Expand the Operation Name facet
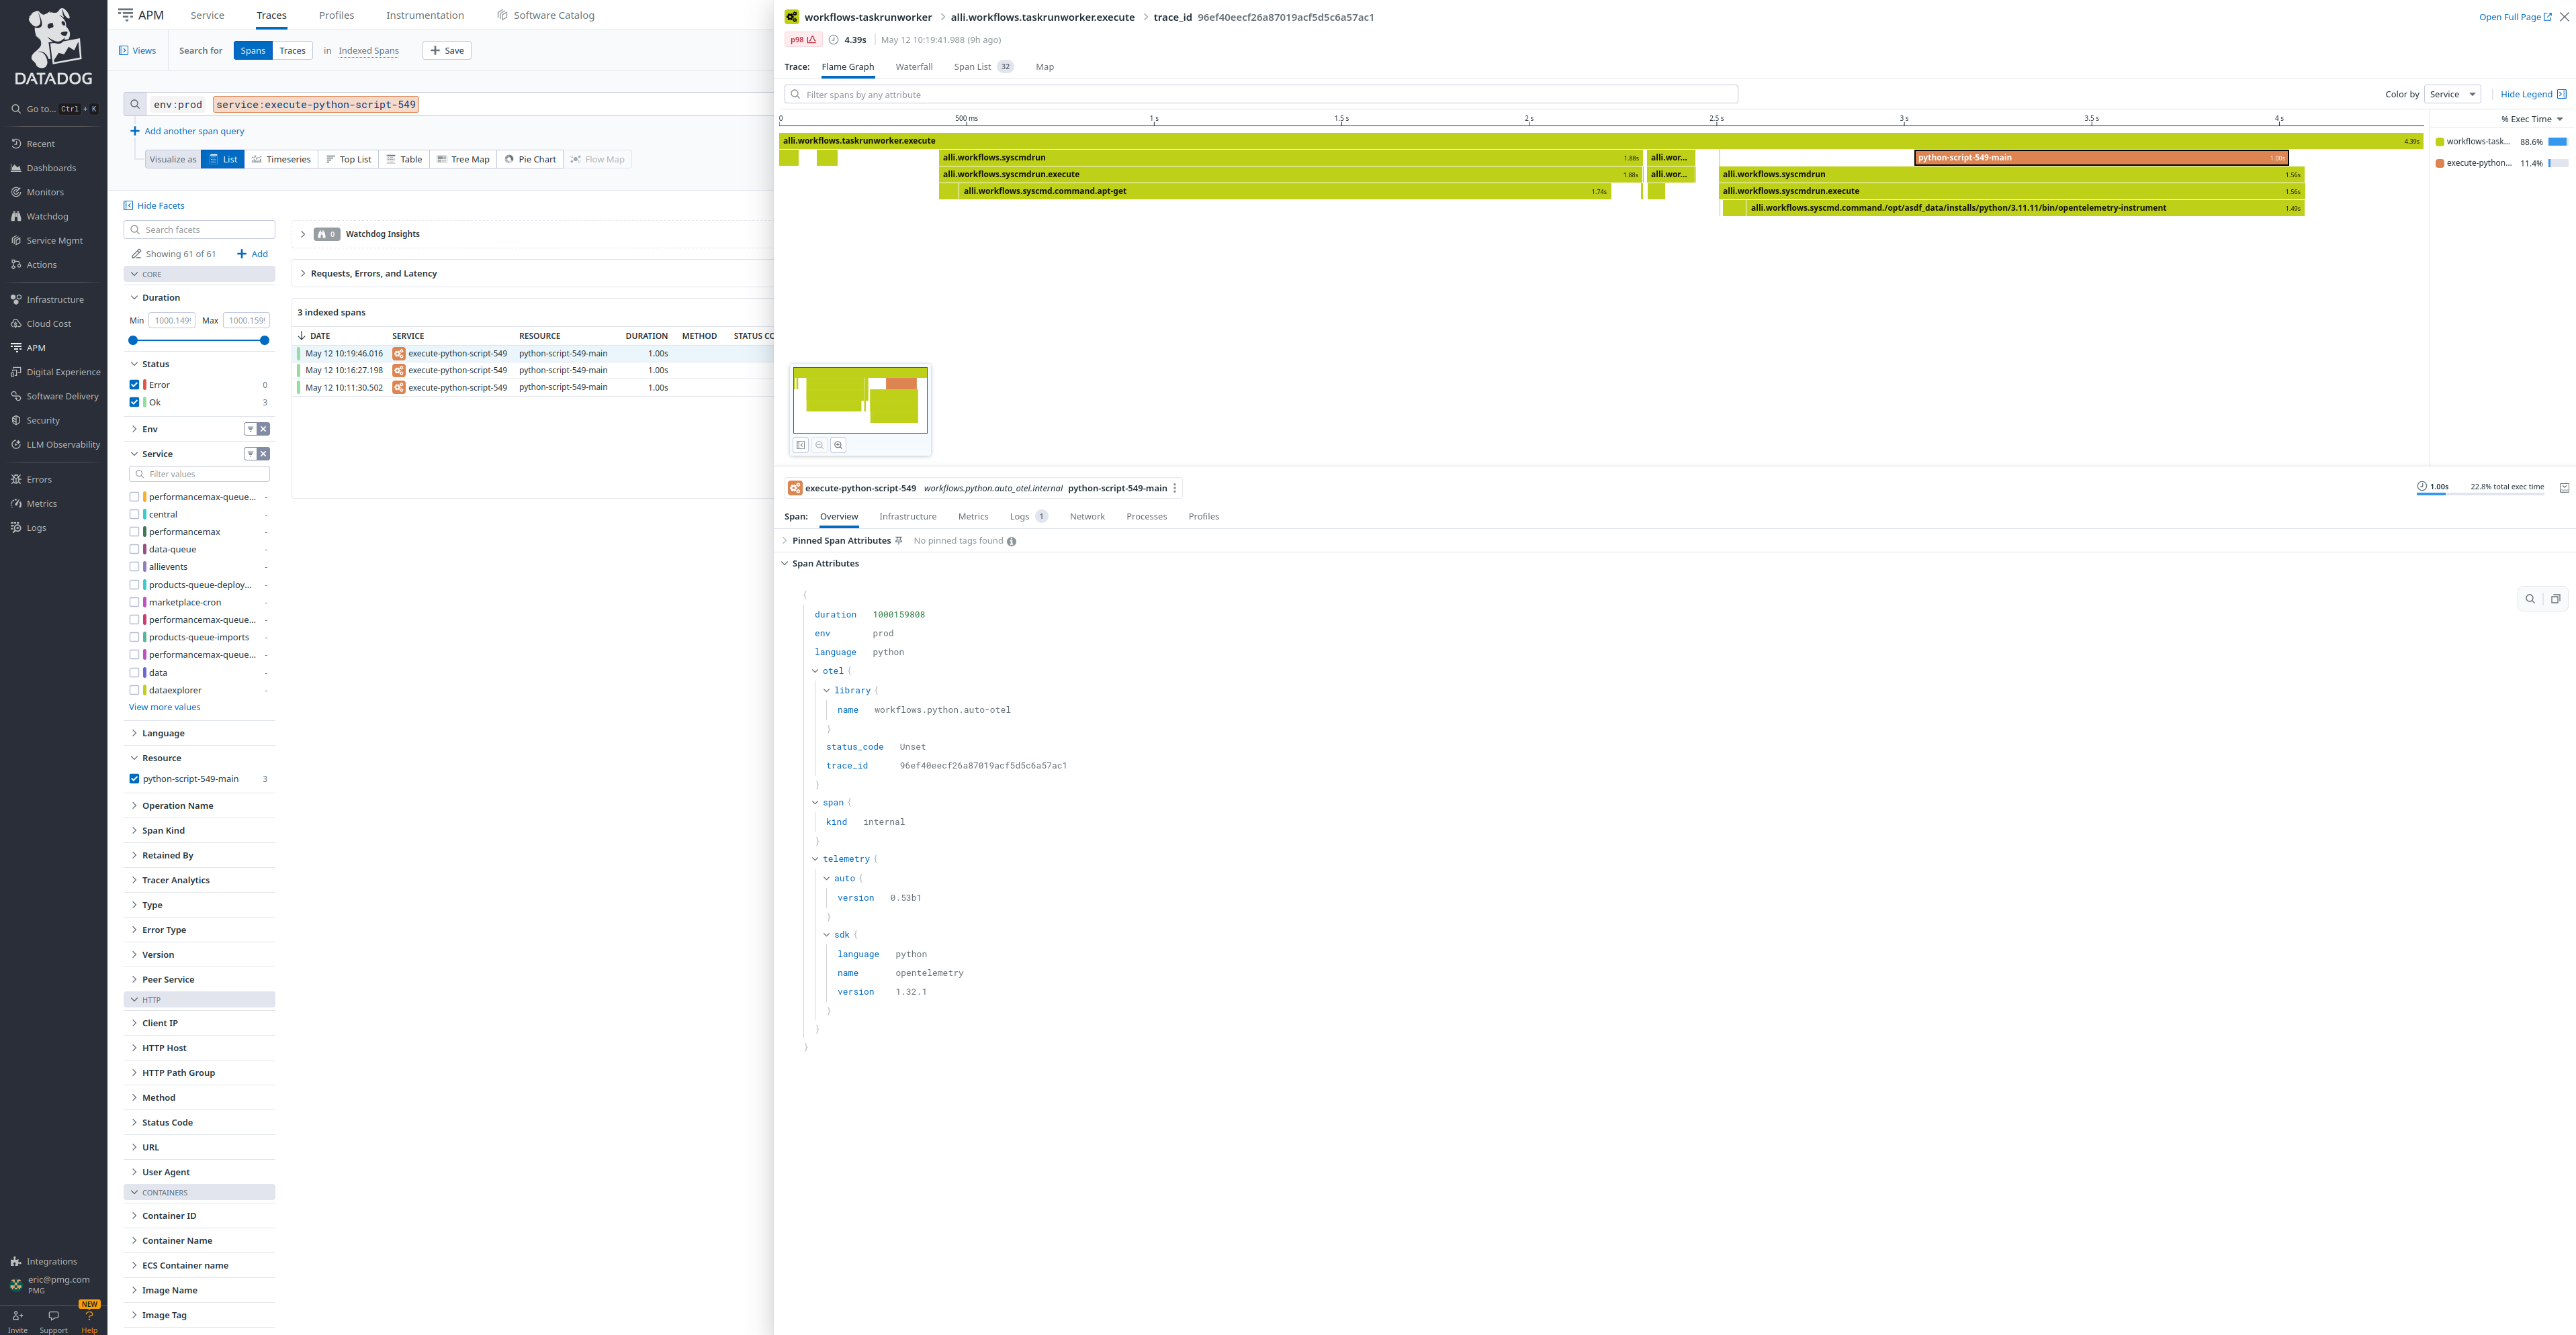This screenshot has width=2576, height=1335. [177, 805]
